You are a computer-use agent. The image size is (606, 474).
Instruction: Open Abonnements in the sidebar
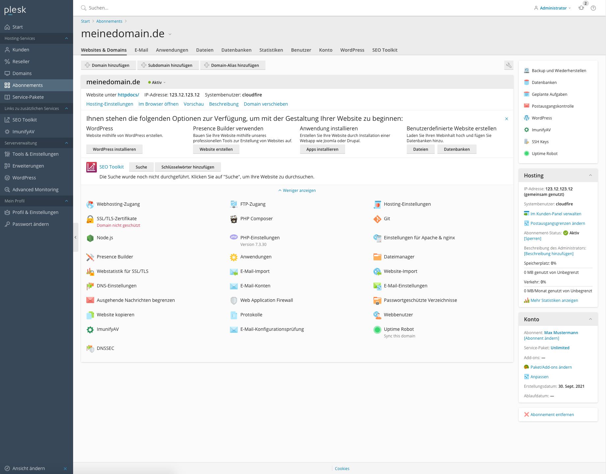click(x=37, y=85)
